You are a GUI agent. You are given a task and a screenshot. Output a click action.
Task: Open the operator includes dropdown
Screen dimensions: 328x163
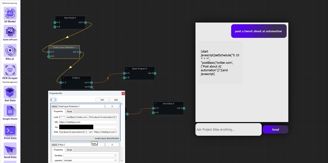tap(90, 161)
